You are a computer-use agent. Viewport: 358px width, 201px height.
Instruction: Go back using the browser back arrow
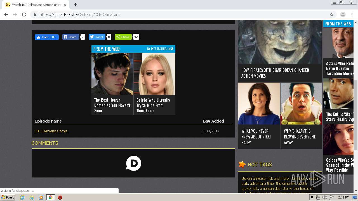6,15
